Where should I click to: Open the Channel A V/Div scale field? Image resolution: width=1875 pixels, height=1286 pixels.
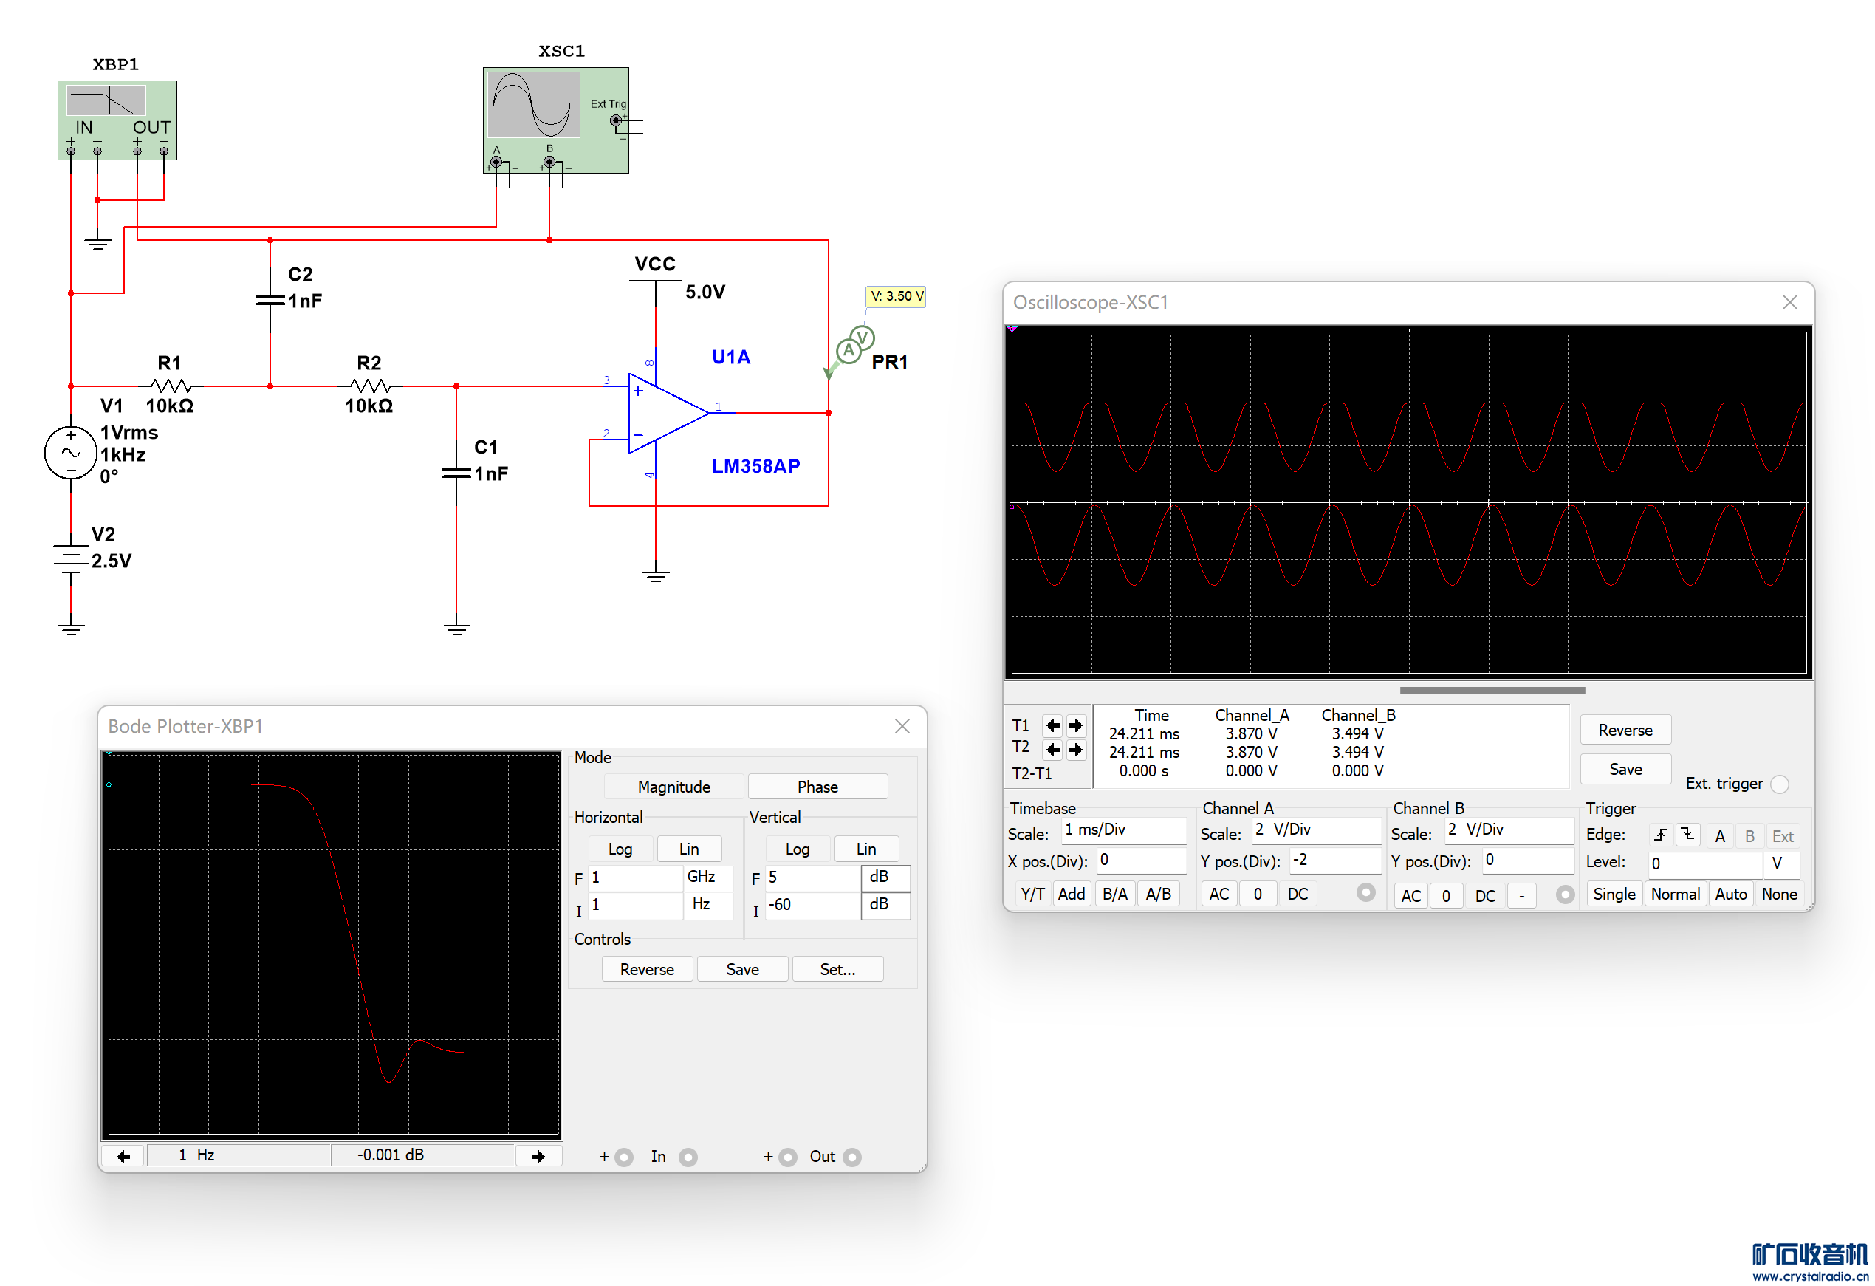1315,830
